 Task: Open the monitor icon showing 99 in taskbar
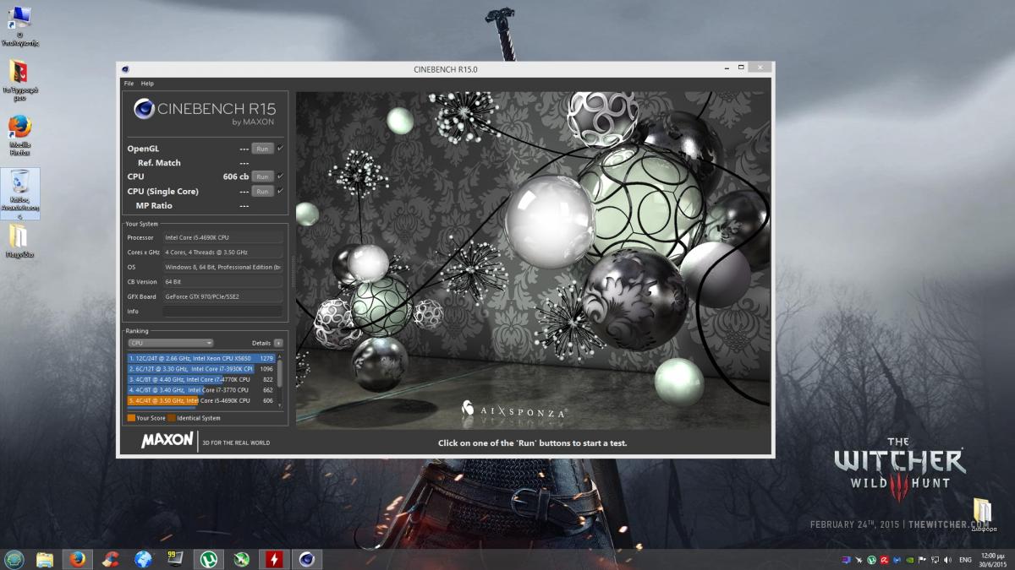[x=175, y=559]
